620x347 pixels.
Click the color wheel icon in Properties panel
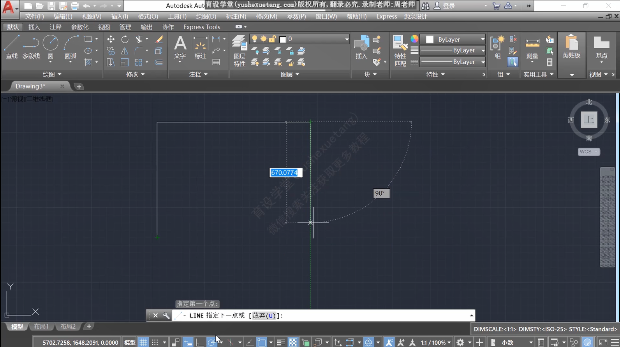click(x=414, y=39)
